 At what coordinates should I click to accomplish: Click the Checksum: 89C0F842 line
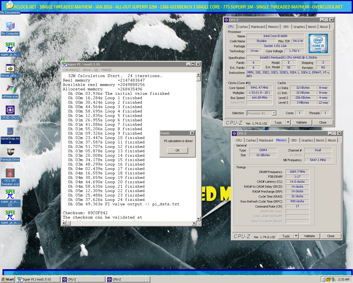click(x=85, y=213)
